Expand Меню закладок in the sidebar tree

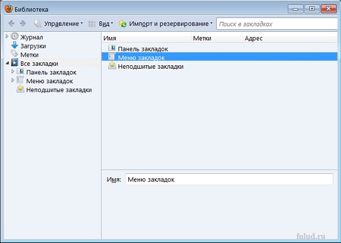[x=13, y=81]
